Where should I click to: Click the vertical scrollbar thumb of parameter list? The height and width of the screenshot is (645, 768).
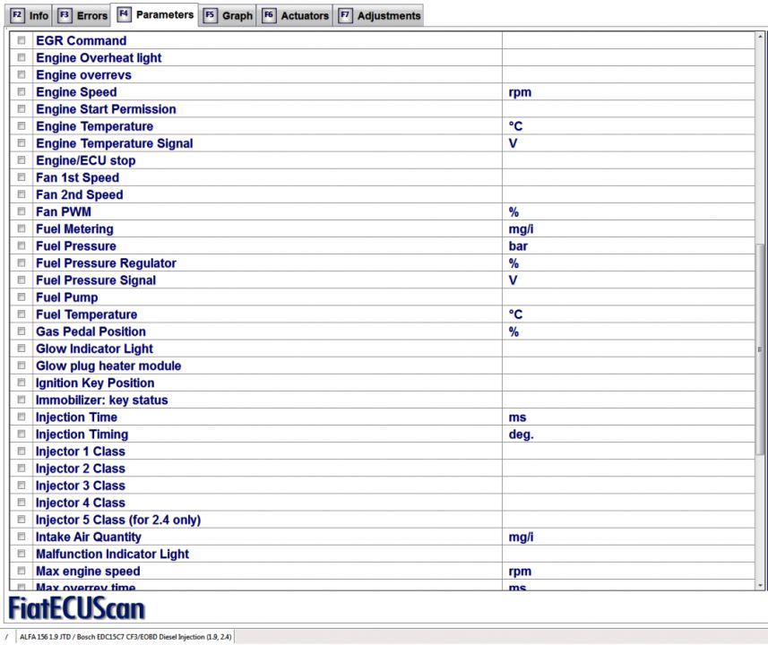pyautogui.click(x=760, y=349)
